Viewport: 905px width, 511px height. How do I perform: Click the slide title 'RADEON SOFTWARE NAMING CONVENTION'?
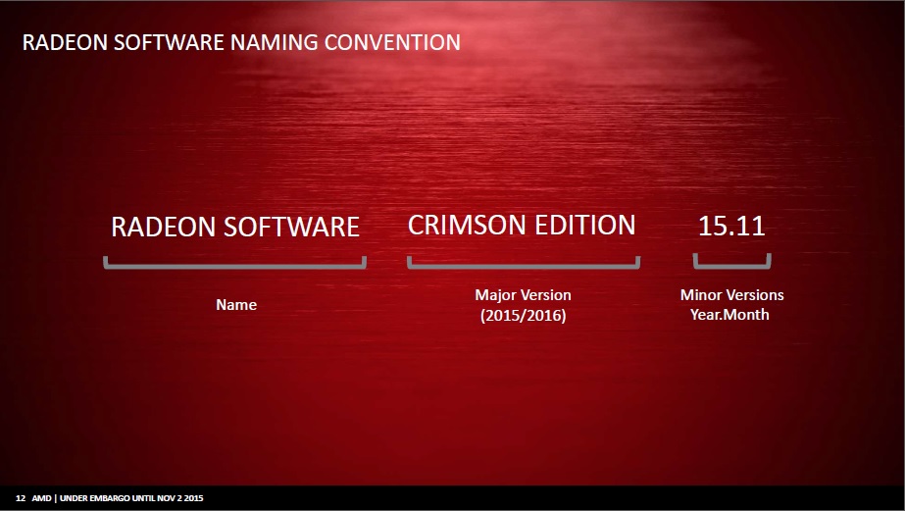241,42
